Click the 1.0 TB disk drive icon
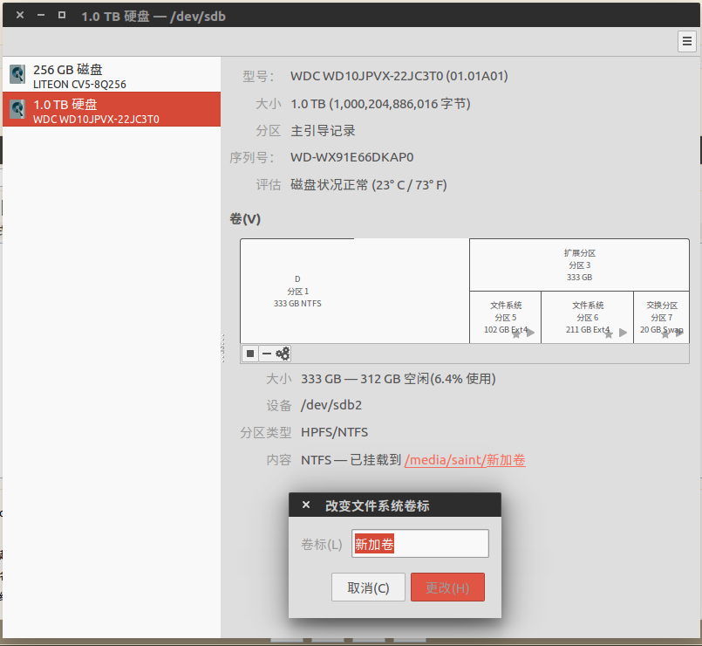This screenshot has height=646, width=702. pyautogui.click(x=17, y=109)
